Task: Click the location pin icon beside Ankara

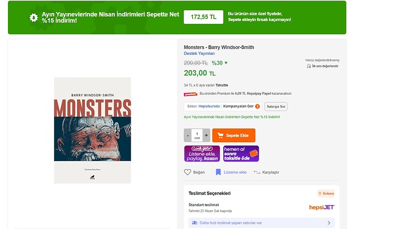Action: pyautogui.click(x=320, y=194)
